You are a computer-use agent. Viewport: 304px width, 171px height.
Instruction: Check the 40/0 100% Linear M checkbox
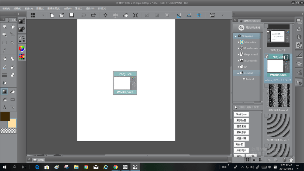pos(267,86)
